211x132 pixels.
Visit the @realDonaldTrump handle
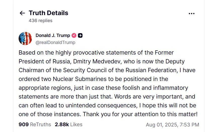pos(55,42)
